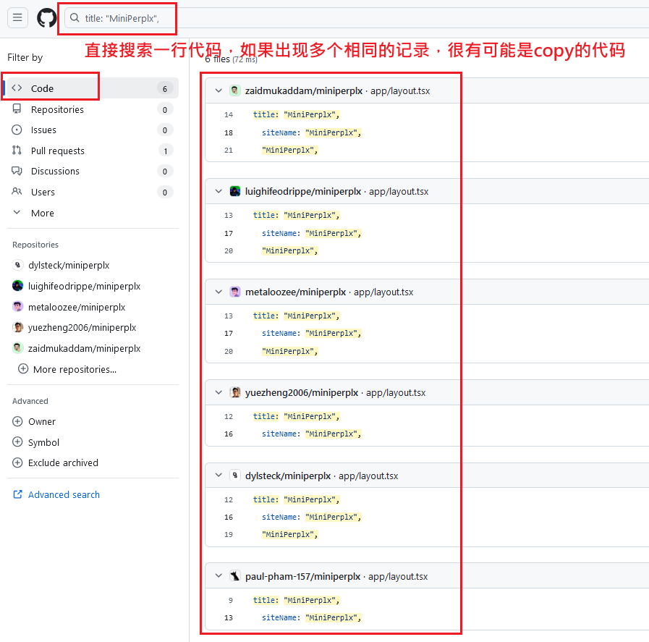Click the Users people icon

[17, 191]
